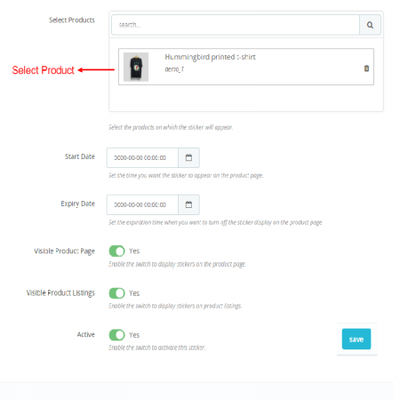The image size is (400, 400).
Task: Click the red Select Product annotation
Action: [x=44, y=70]
